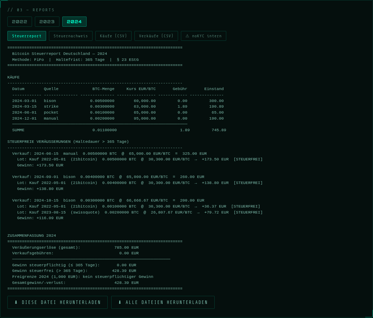Click the 'strike' source entry
Screen dimensions: 373x318
pos(51,107)
